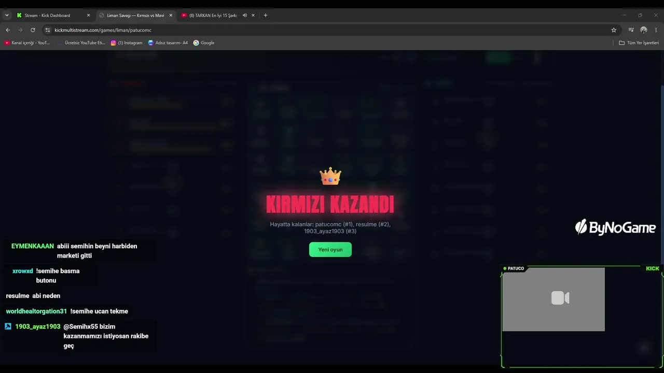Click chat username worldhealtorgation31
664x373 pixels.
(36, 311)
